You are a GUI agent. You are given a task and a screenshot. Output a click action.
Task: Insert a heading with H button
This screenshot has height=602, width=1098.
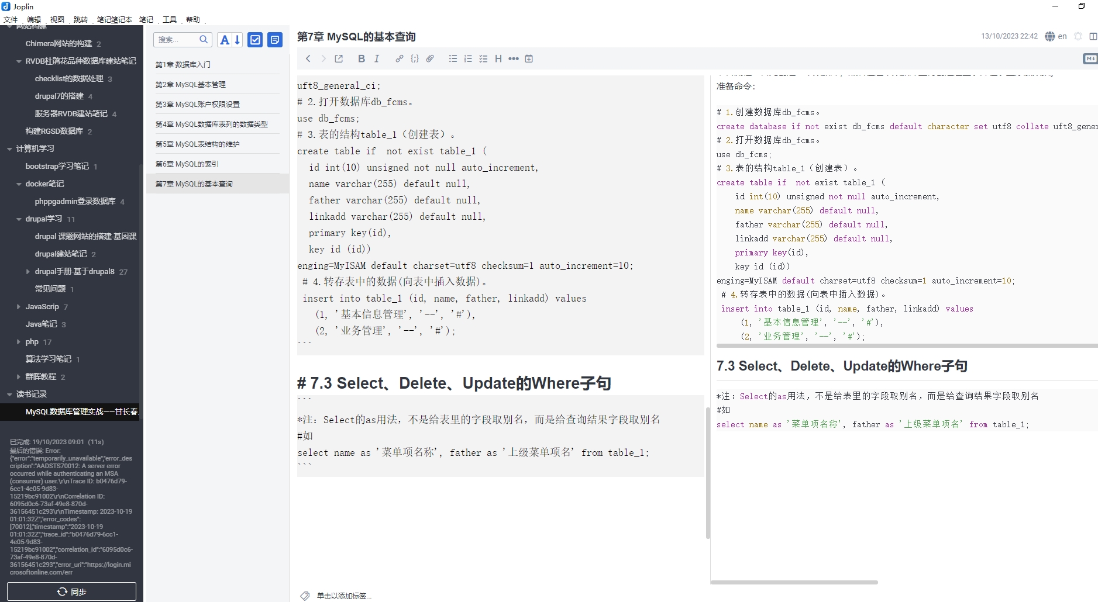tap(498, 58)
